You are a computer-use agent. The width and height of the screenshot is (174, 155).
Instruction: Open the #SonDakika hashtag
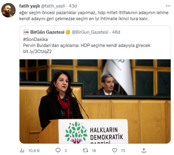[x=35, y=39]
